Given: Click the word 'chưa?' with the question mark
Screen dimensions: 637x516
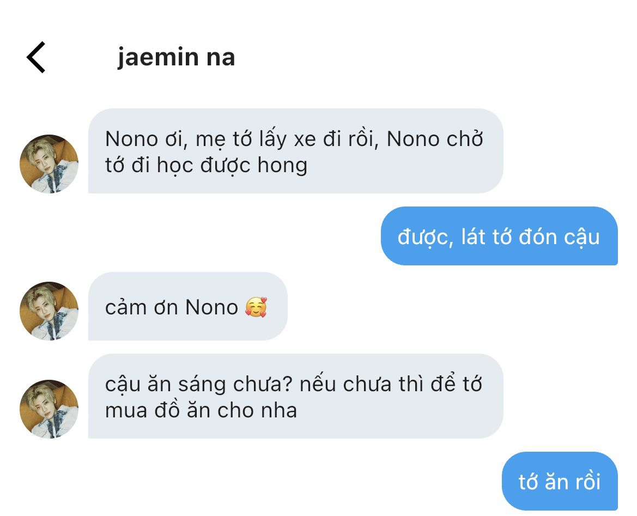Looking at the screenshot, I should coord(263,384).
